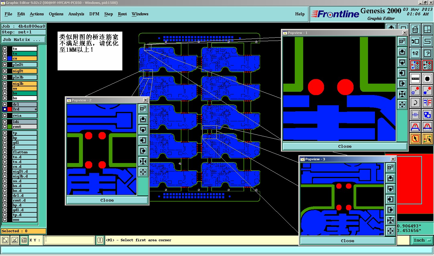Click the exclamation mark icon in status bar
The image size is (434, 256).
[100, 240]
